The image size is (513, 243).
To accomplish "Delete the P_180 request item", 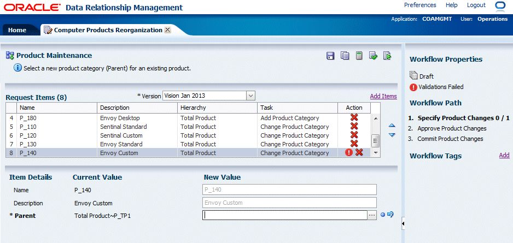I will click(354, 118).
